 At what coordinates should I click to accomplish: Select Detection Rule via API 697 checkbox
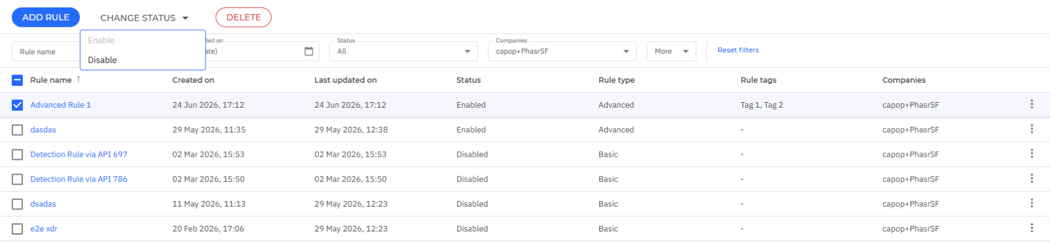point(17,154)
